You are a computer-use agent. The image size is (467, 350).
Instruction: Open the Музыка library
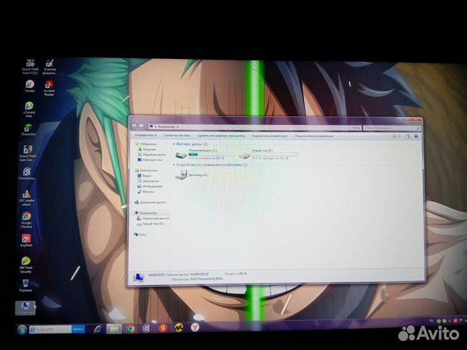point(146,192)
